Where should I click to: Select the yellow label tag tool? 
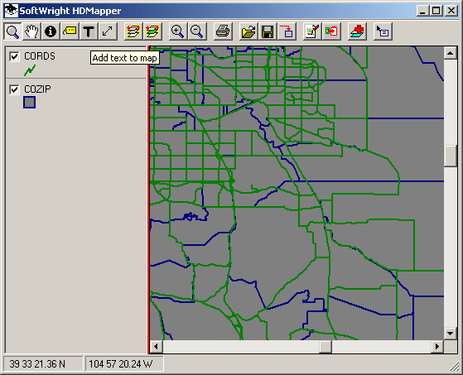coord(70,31)
